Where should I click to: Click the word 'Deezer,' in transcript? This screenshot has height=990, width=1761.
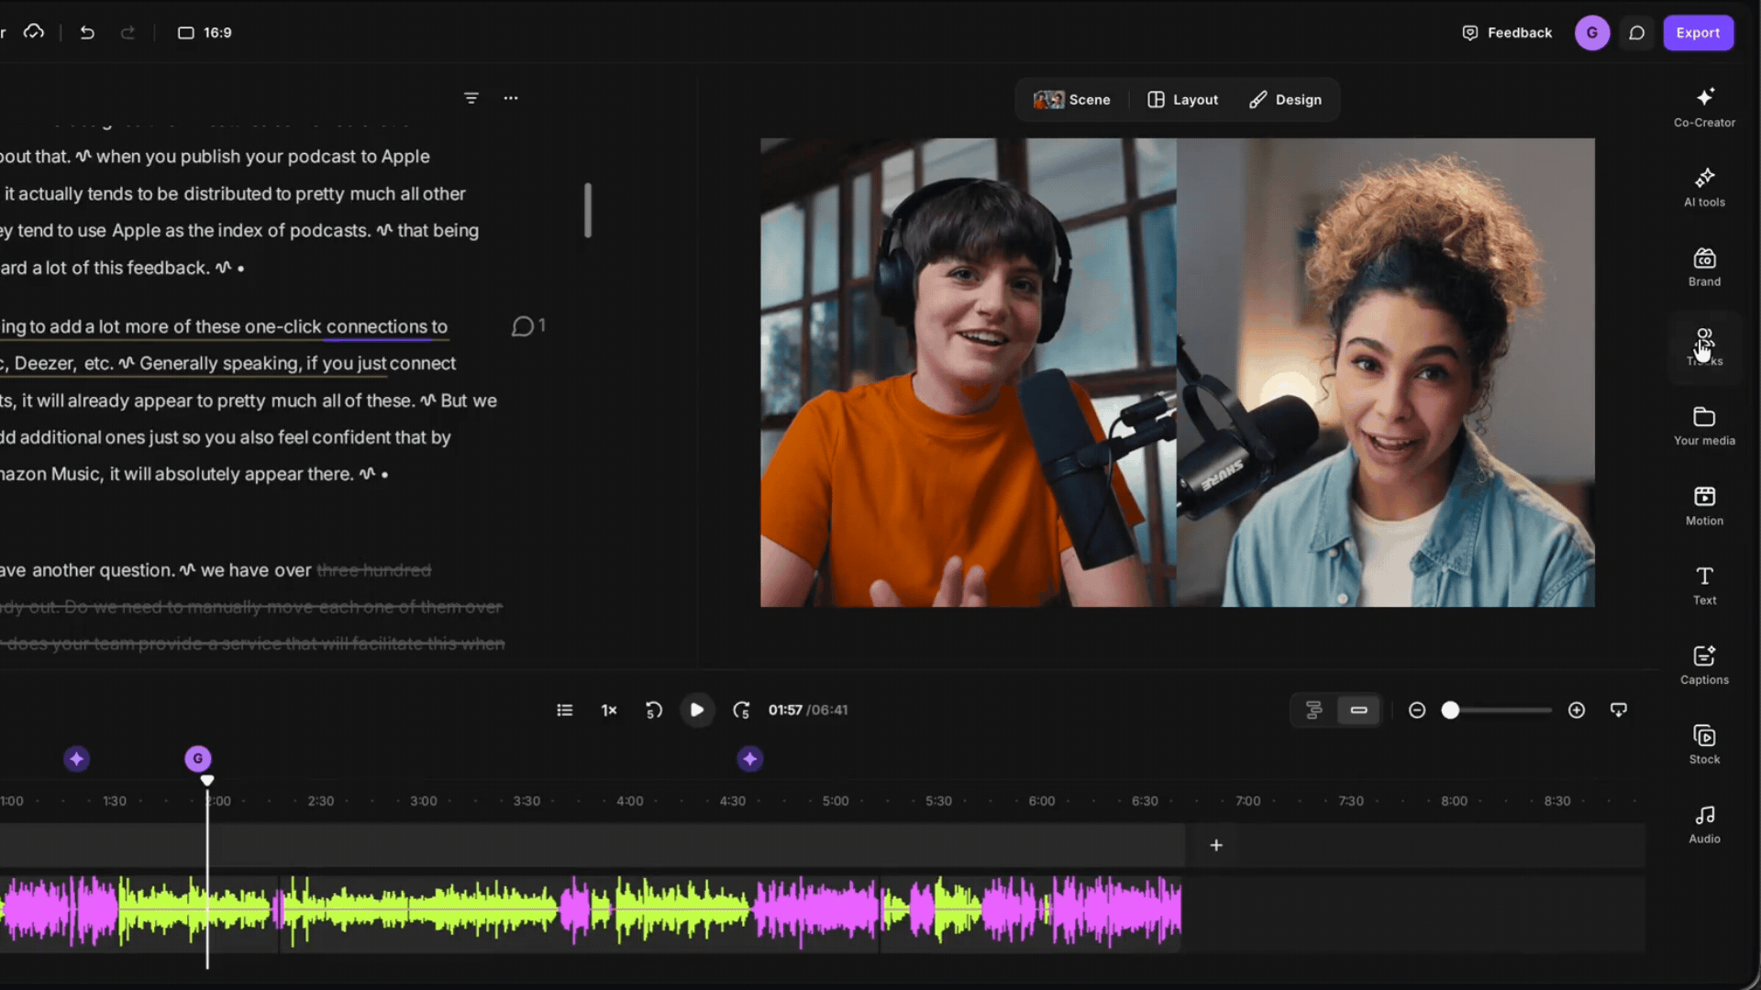[45, 364]
